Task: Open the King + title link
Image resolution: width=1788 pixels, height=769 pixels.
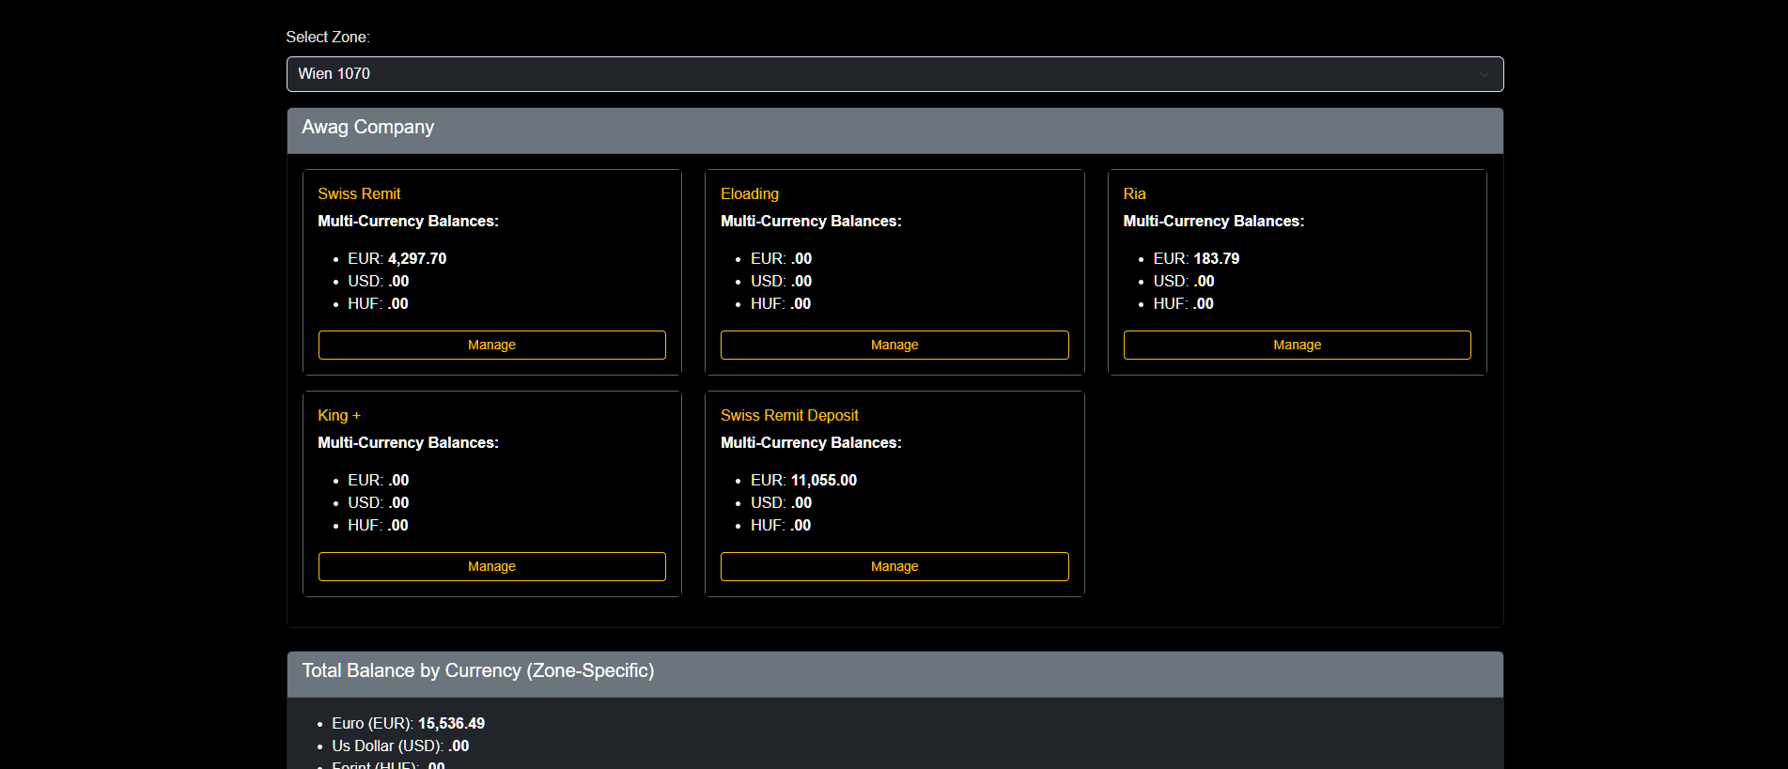Action: coord(339,415)
